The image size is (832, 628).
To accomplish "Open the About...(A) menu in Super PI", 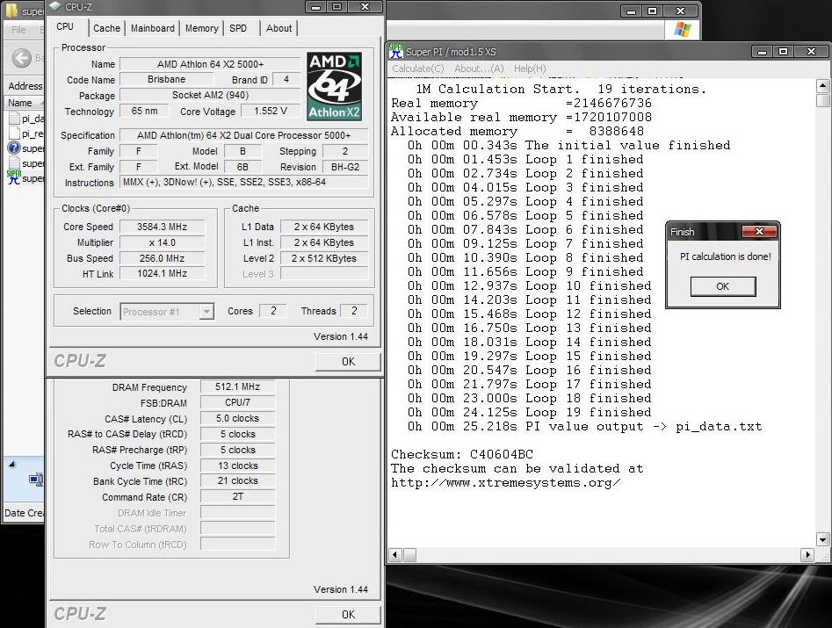I will [x=479, y=69].
